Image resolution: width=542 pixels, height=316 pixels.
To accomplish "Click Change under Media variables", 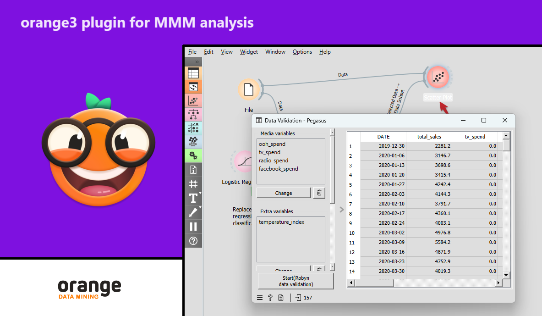I will pyautogui.click(x=284, y=193).
